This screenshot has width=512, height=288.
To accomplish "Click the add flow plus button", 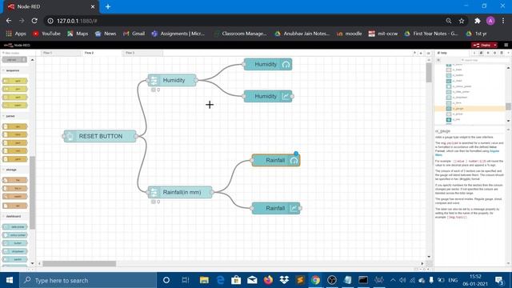I will click(421, 53).
